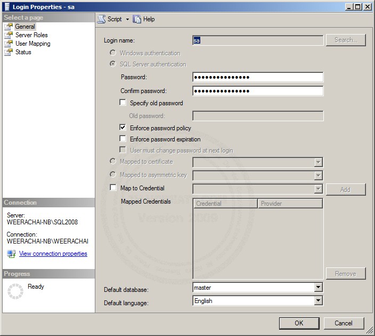This screenshot has width=375, height=336.
Task: Click the Script toolbar icon
Action: click(101, 19)
